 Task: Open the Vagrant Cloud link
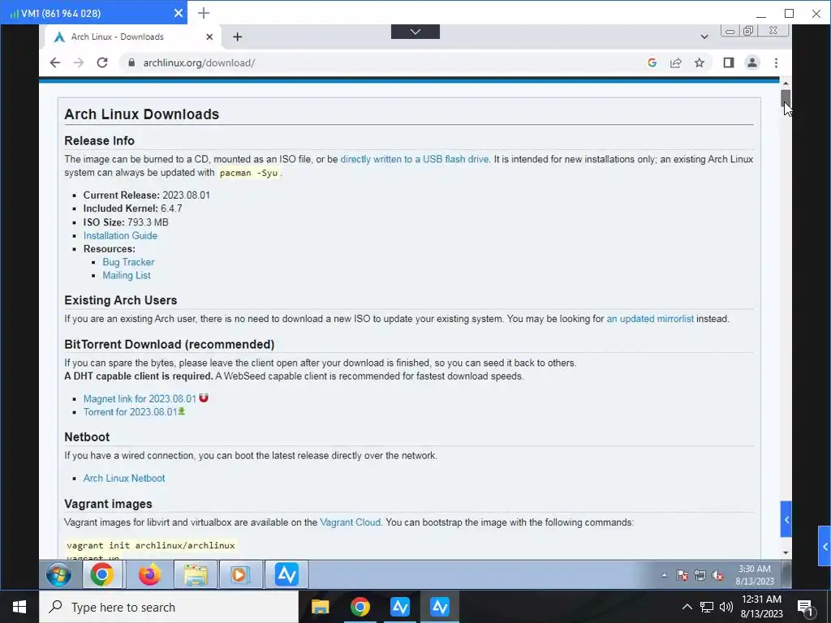click(x=351, y=522)
